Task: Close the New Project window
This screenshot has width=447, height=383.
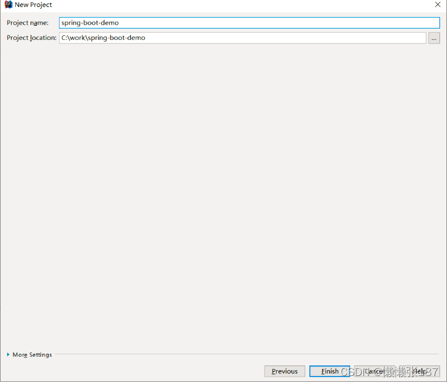Action: (x=438, y=5)
